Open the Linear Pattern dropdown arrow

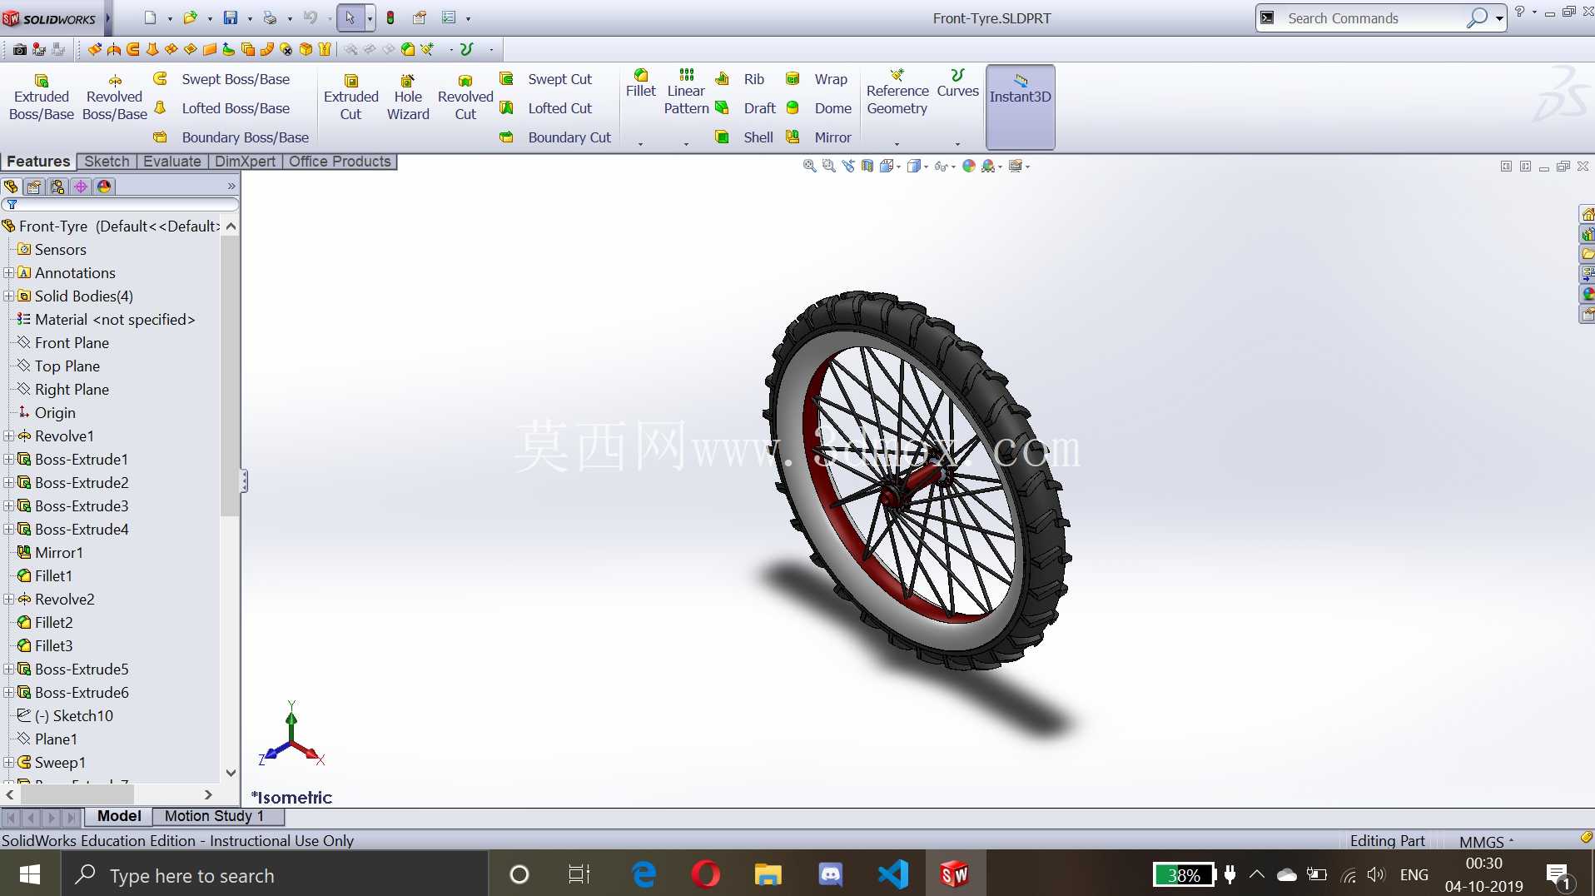pyautogui.click(x=686, y=143)
